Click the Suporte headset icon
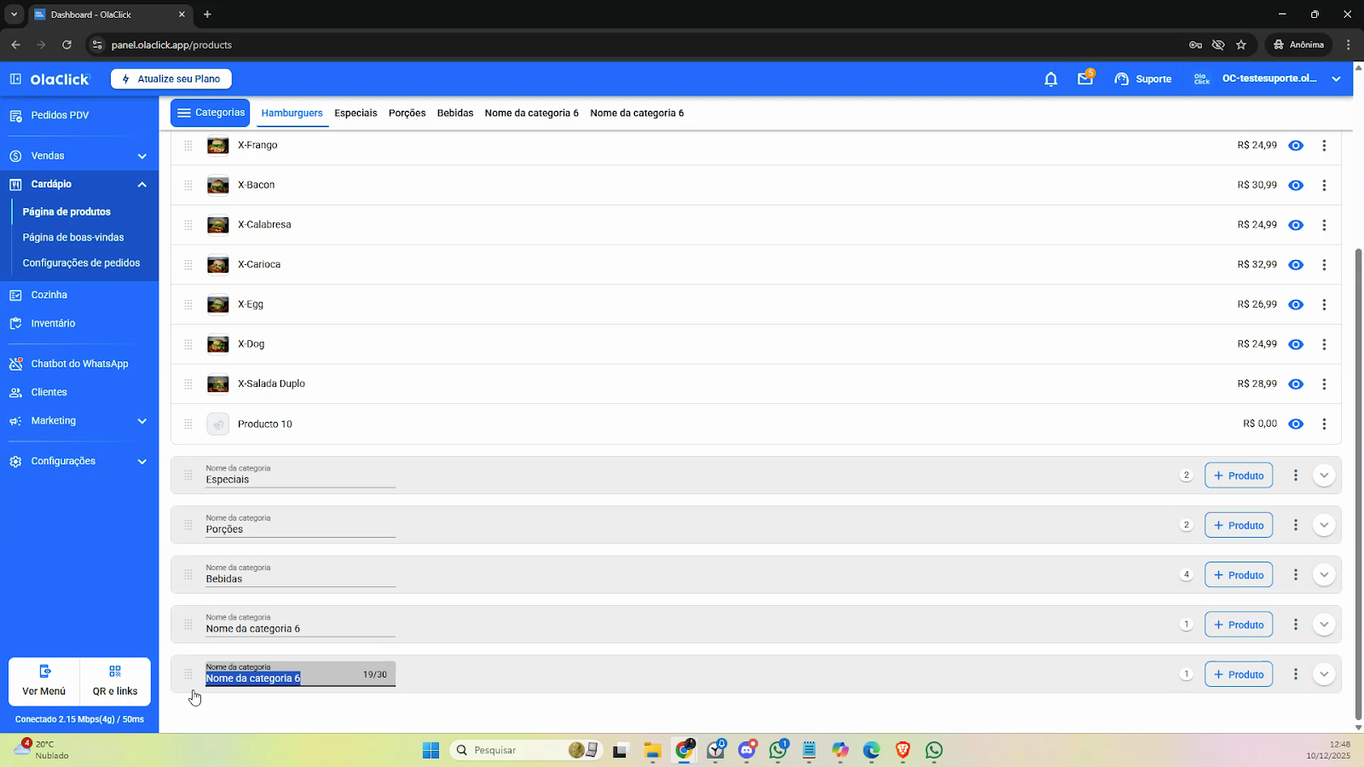This screenshot has height=767, width=1364. tap(1122, 79)
